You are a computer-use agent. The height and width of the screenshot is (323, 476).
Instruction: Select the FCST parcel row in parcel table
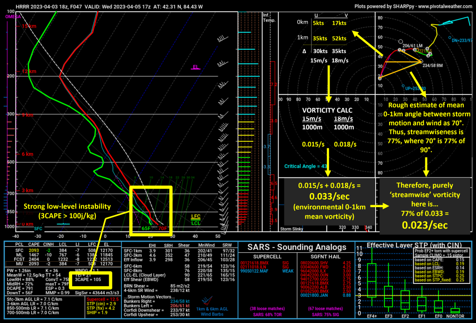(64, 259)
